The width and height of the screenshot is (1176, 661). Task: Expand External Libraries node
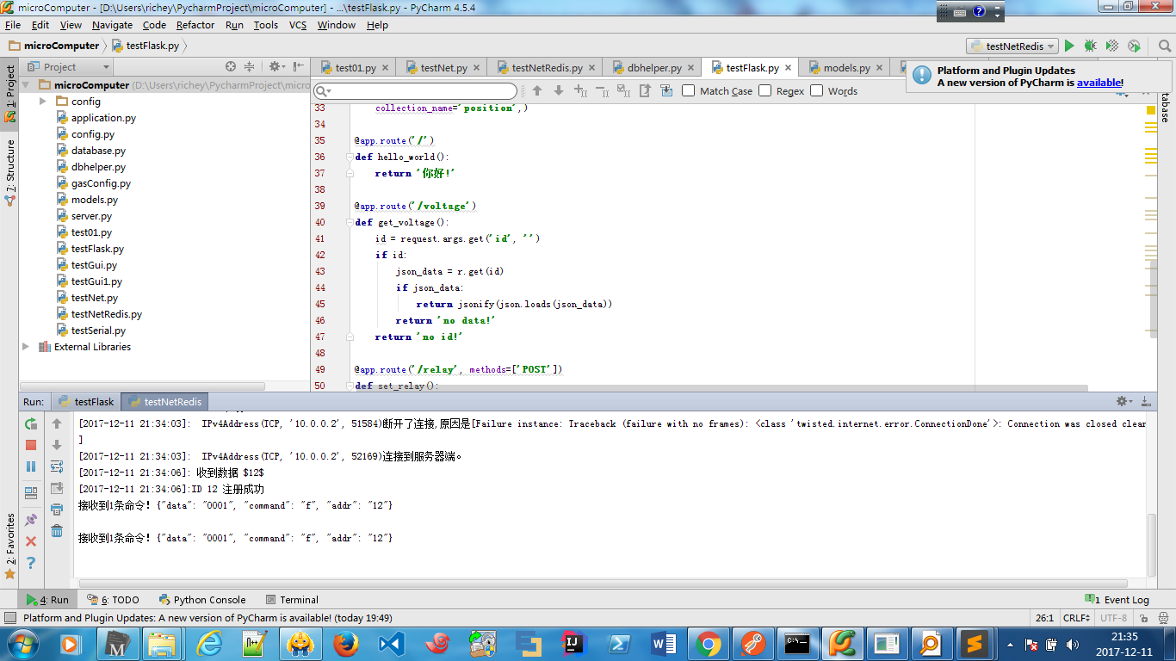26,347
